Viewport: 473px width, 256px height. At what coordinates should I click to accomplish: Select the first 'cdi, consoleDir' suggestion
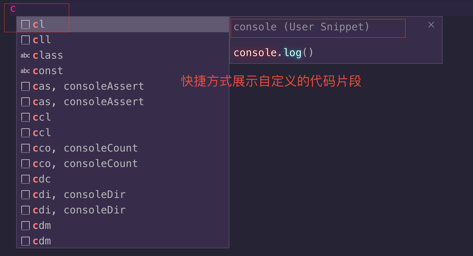coord(79,195)
